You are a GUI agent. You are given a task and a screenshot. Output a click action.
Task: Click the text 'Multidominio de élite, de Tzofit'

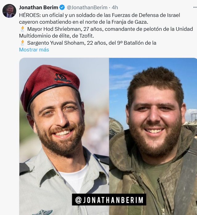(x=56, y=36)
